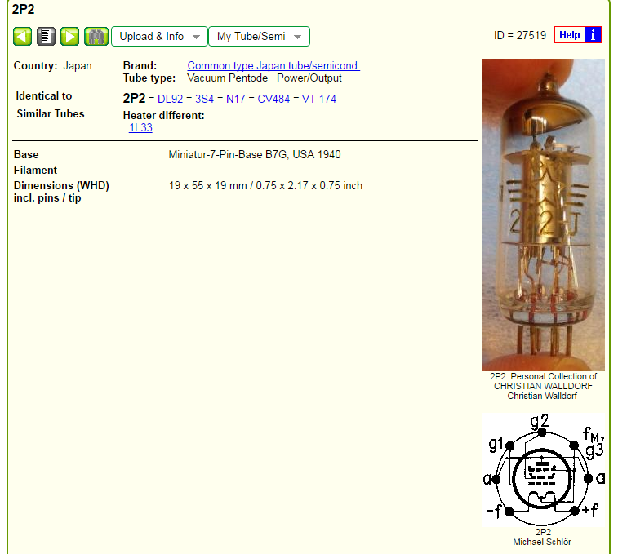Image resolution: width=618 pixels, height=554 pixels.
Task: Expand the My Tube/Semi dropdown
Action: [259, 37]
